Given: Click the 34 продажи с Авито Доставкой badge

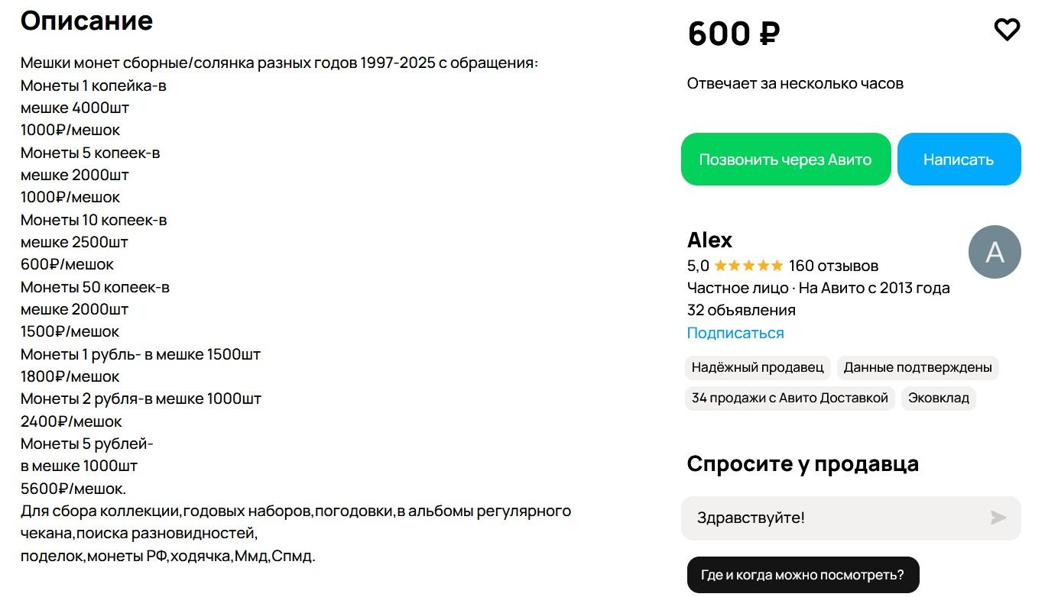Looking at the screenshot, I should (x=790, y=398).
